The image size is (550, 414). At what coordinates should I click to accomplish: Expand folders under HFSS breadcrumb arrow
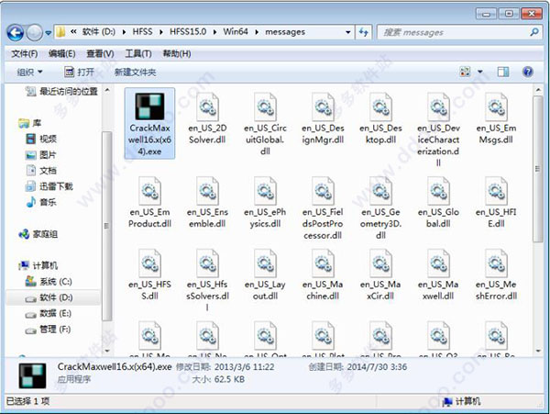point(161,32)
